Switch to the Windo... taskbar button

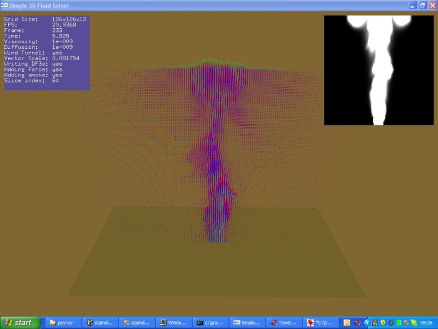(x=173, y=323)
